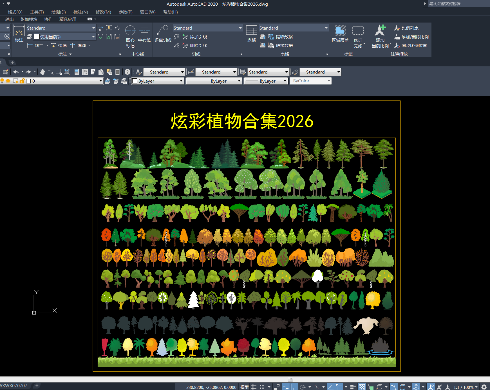The height and width of the screenshot is (390, 490).
Task: Select the Pan tool in the toolbar
Action: 42,72
